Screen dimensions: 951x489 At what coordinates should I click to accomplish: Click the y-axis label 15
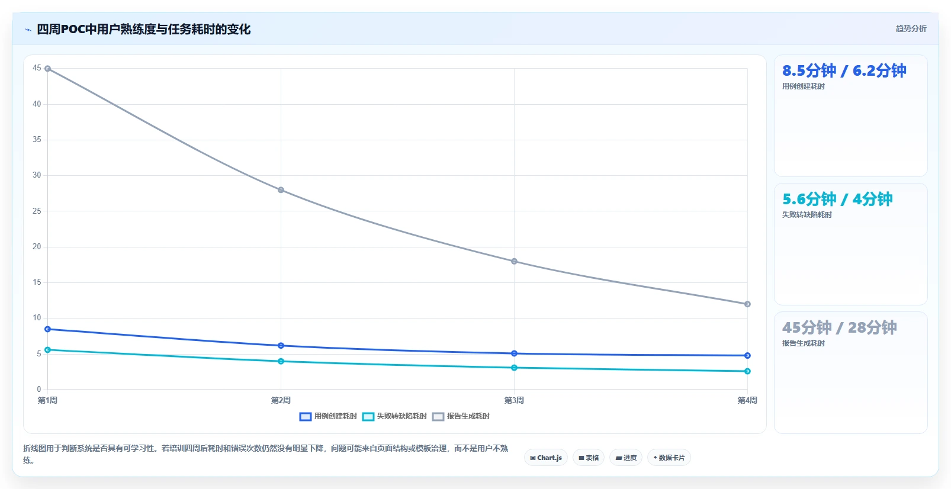[37, 282]
